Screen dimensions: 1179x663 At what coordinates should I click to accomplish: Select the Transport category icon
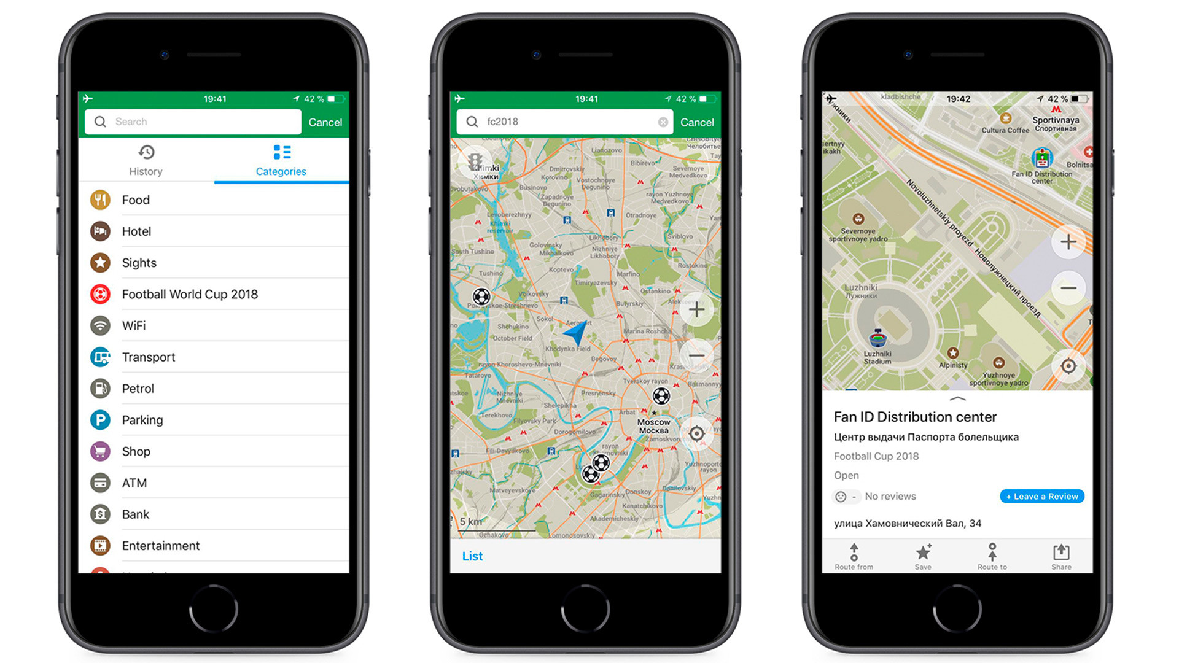point(107,357)
